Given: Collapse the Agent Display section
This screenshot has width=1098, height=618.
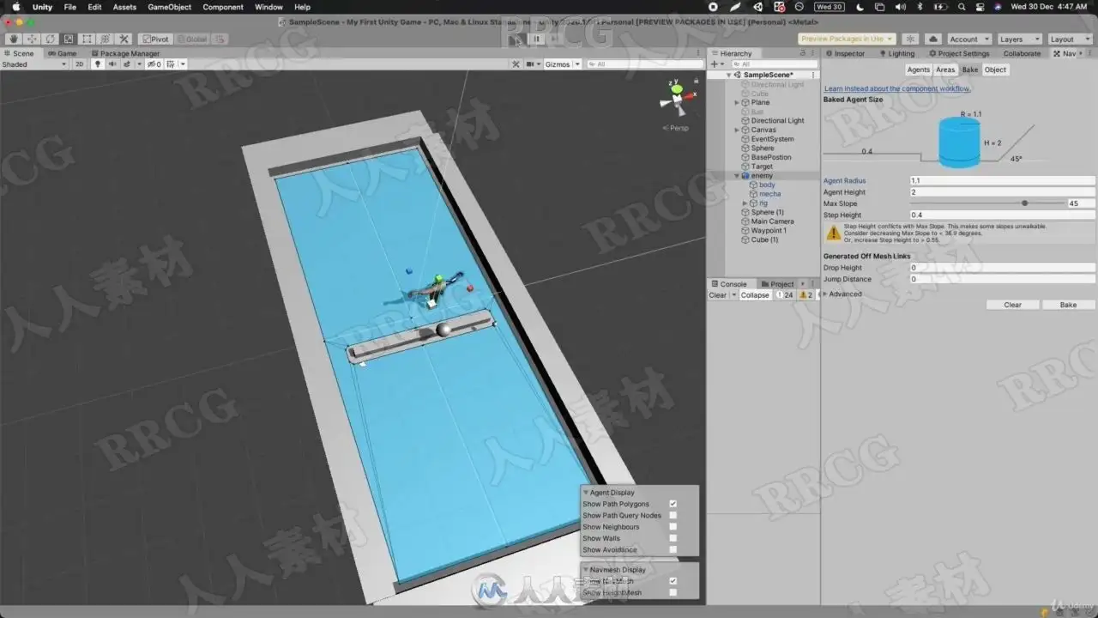Looking at the screenshot, I should pos(586,493).
